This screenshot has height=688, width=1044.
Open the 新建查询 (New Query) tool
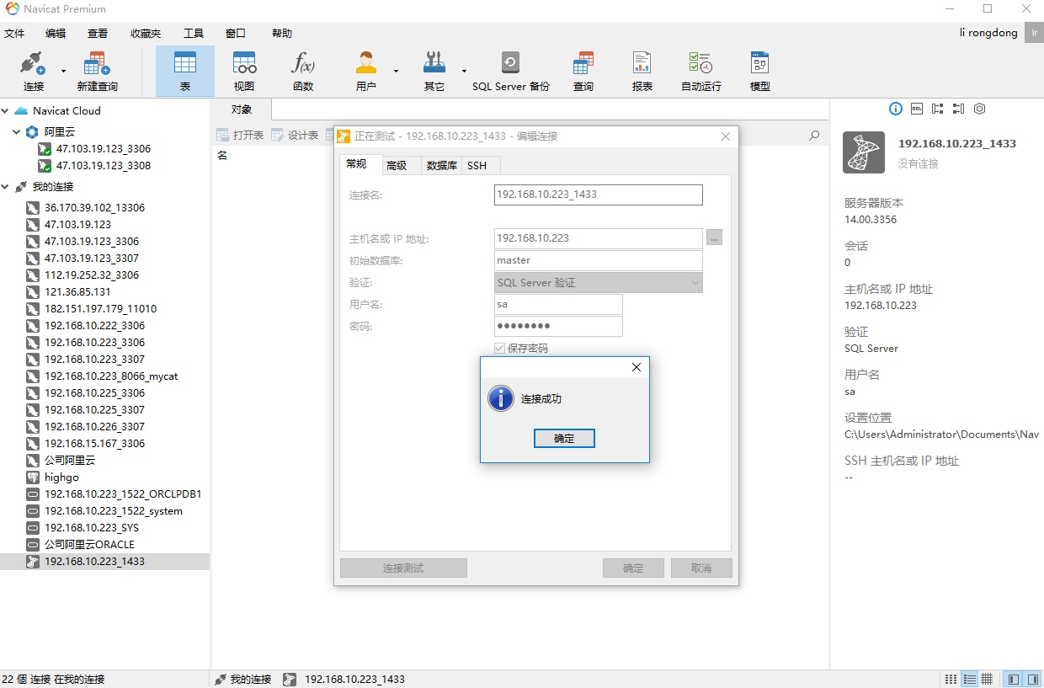pos(97,72)
